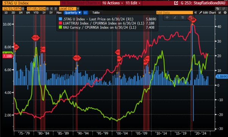Shift date range backward with left arrow
The width and height of the screenshot is (228, 137).
52,9
